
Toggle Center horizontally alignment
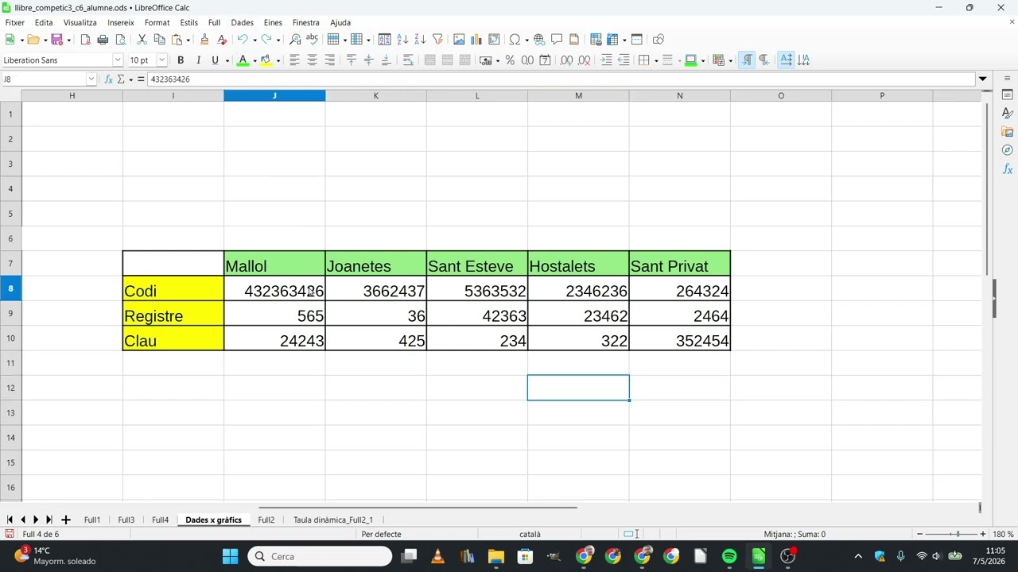[x=312, y=60]
